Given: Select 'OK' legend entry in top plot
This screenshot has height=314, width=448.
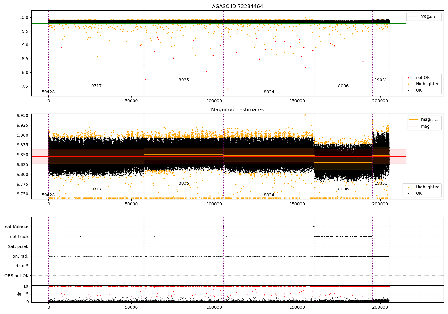Looking at the screenshot, I should [419, 90].
